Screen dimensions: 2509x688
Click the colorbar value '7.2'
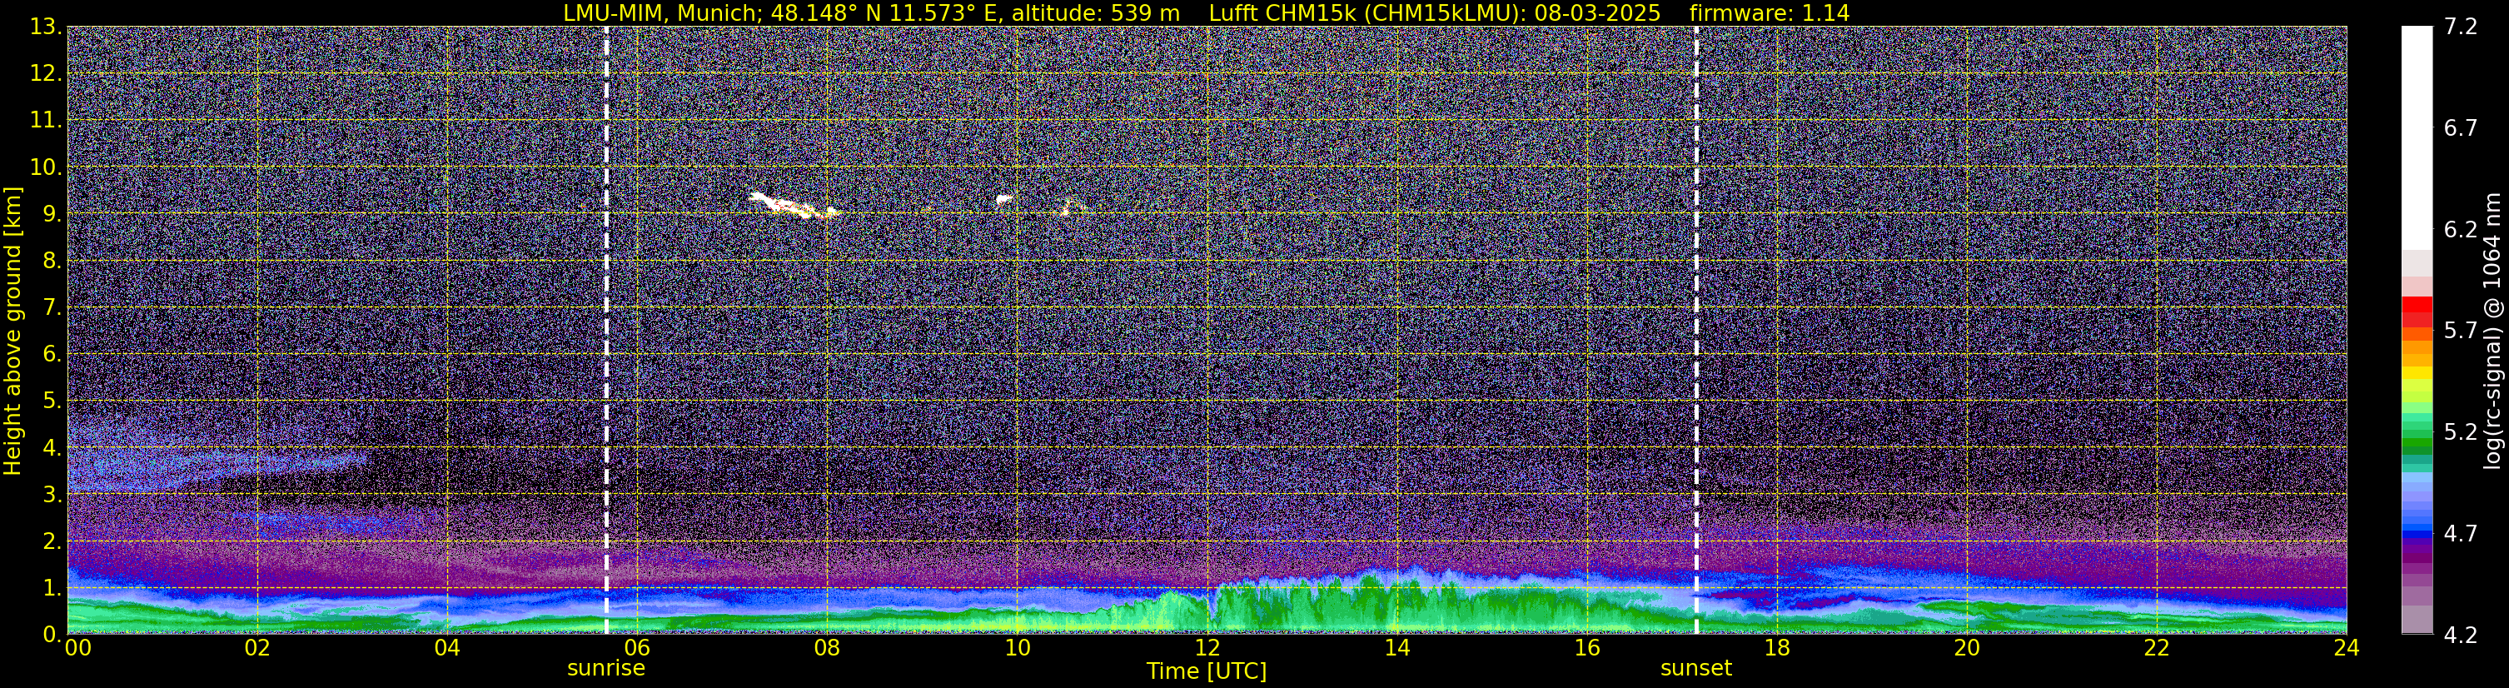coord(2461,27)
